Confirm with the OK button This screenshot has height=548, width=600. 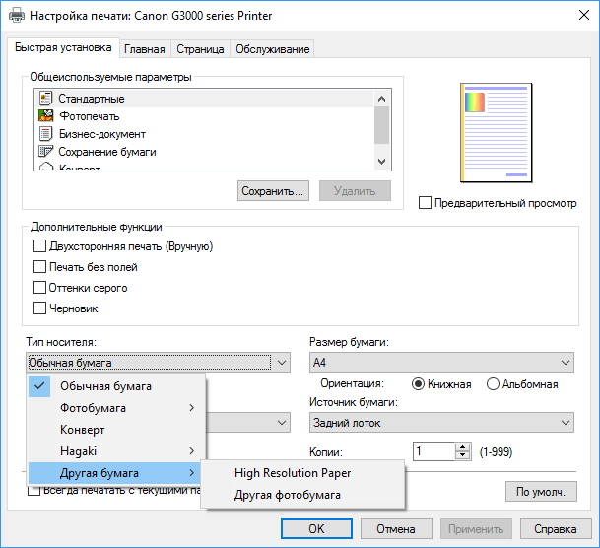tap(316, 529)
